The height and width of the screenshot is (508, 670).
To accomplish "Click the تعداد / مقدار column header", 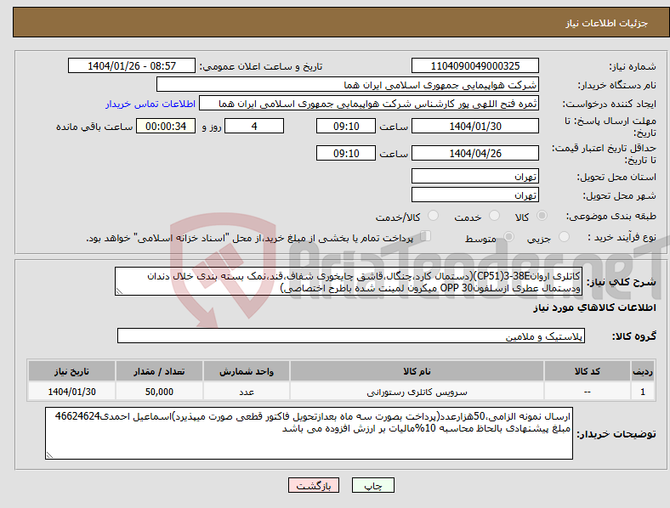I will point(159,371).
